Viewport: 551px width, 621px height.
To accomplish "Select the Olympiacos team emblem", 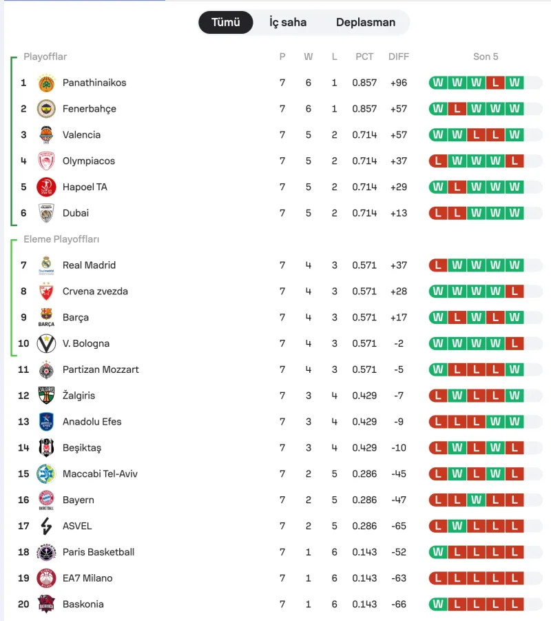I will tap(46, 161).
